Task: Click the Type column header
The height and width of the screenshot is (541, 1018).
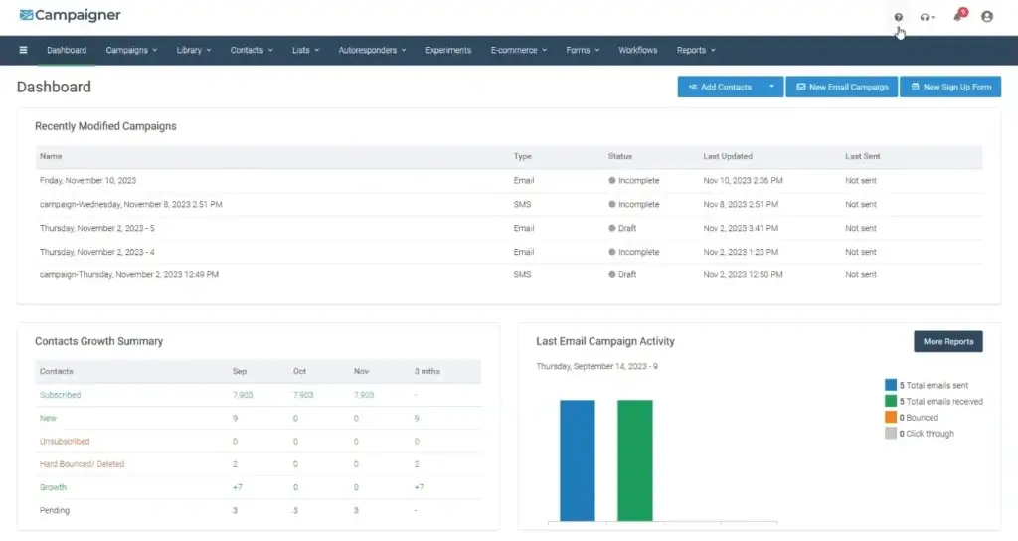Action: point(523,156)
